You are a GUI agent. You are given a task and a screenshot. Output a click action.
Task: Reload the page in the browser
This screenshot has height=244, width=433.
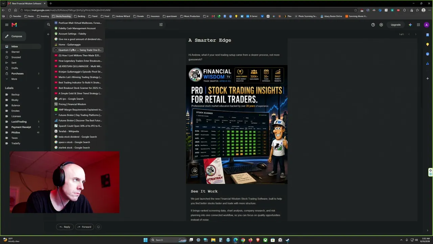pyautogui.click(x=9, y=10)
